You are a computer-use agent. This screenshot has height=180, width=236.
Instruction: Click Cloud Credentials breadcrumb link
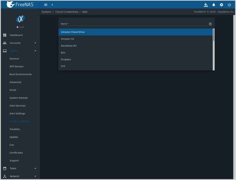tap(66, 12)
